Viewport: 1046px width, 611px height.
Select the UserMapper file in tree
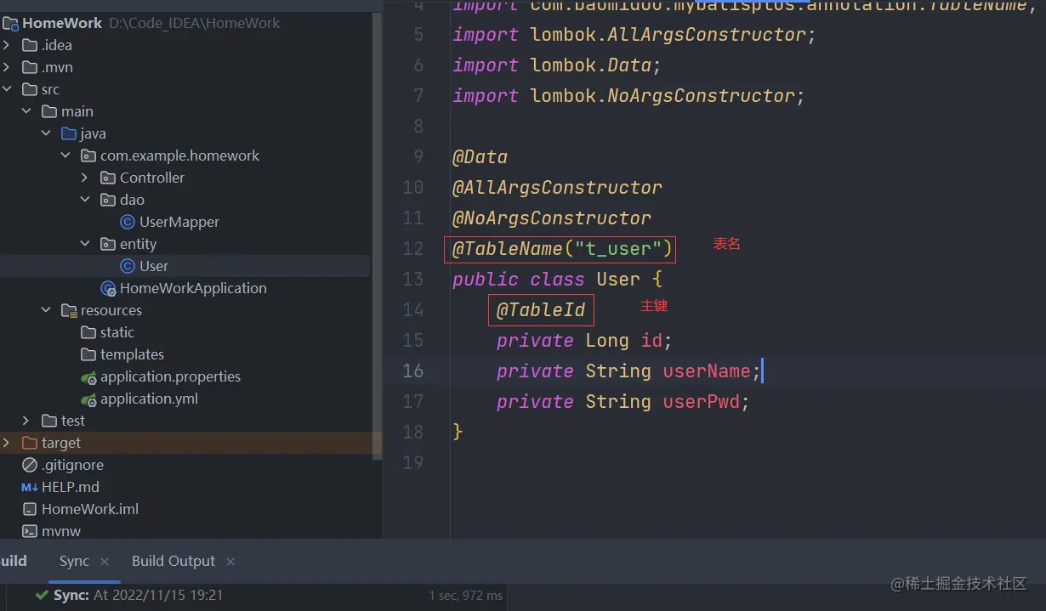(179, 222)
